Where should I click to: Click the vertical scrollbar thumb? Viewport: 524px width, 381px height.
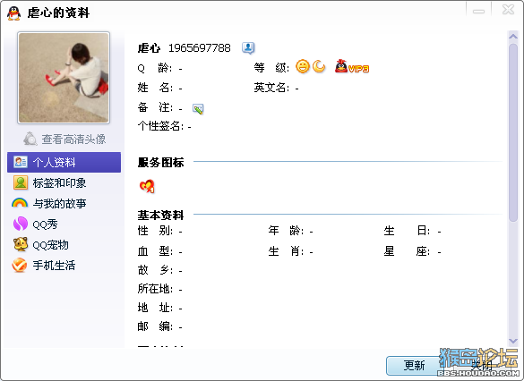coord(513,132)
